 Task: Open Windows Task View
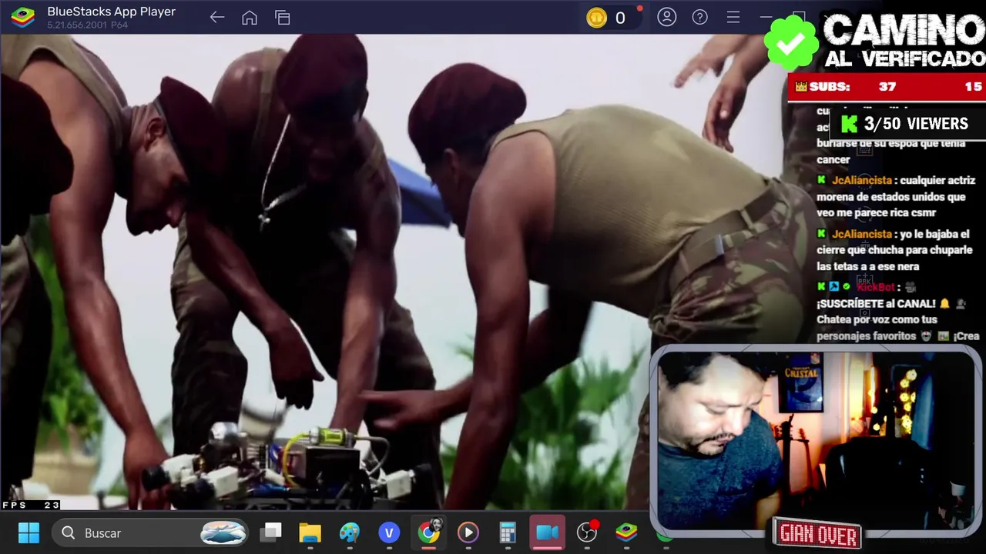(270, 532)
